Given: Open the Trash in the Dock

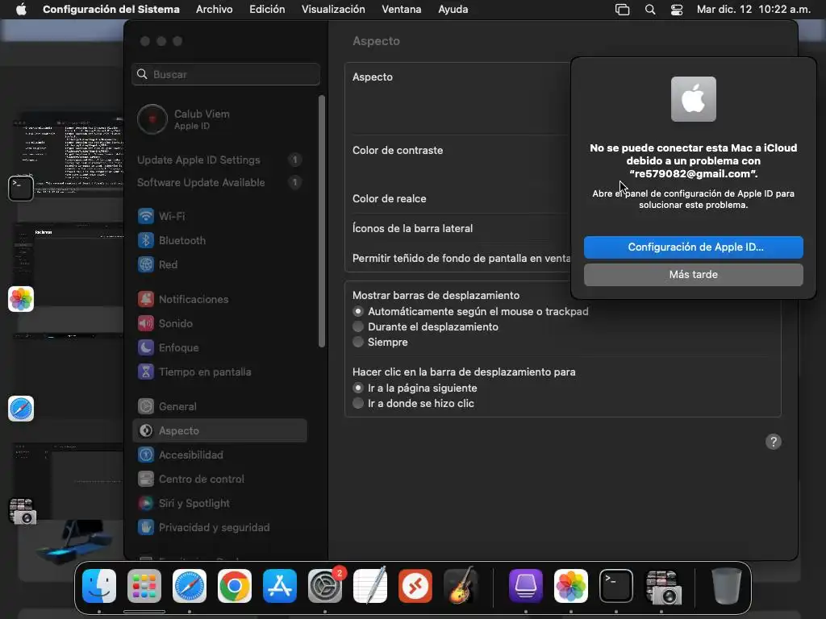Looking at the screenshot, I should coord(727,586).
